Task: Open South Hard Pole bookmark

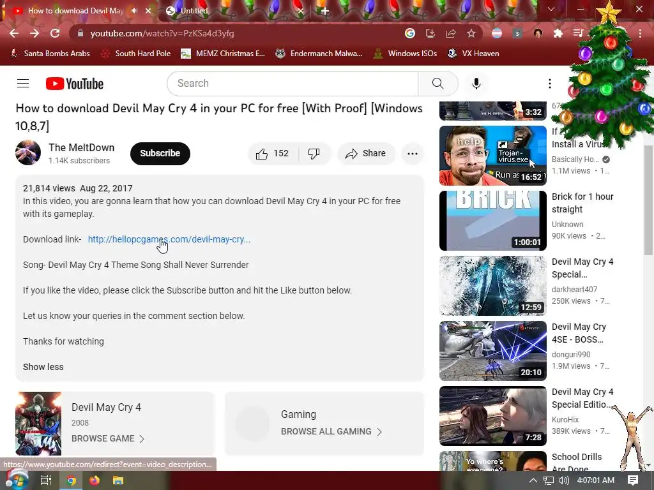Action: (137, 54)
